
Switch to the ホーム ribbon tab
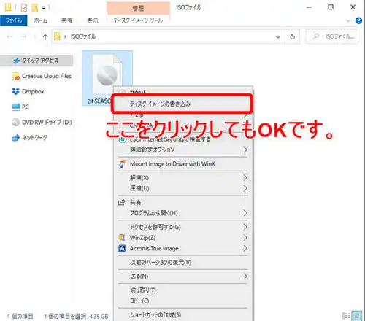point(41,20)
